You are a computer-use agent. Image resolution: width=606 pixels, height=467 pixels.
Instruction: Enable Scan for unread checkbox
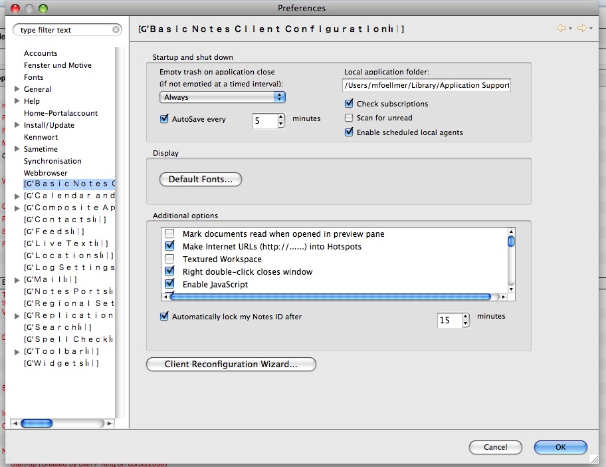tap(349, 118)
